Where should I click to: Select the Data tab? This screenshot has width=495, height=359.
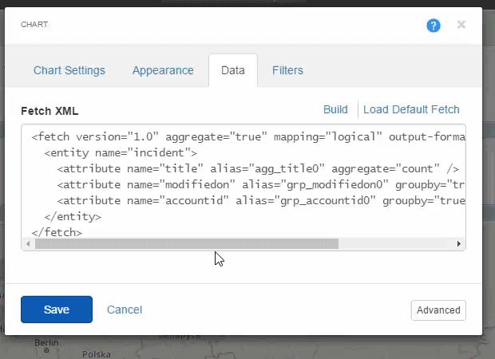[x=233, y=70]
